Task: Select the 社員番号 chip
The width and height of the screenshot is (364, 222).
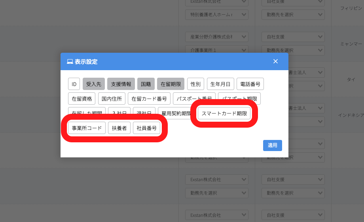Action: 147,128
